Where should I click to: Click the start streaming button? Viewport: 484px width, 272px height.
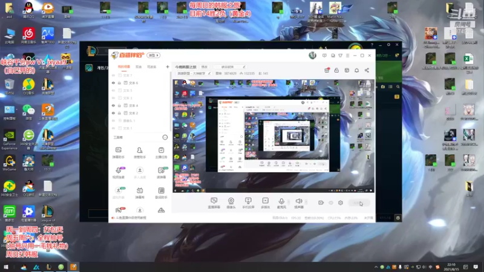pyautogui.click(x=359, y=203)
